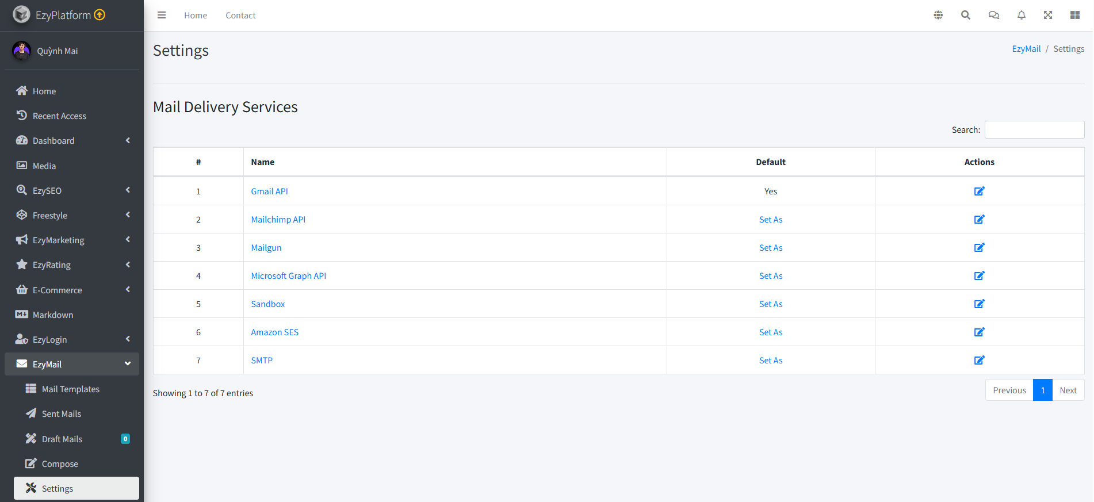
Task: Open Quỳnh Mai user avatar
Action: click(x=22, y=51)
